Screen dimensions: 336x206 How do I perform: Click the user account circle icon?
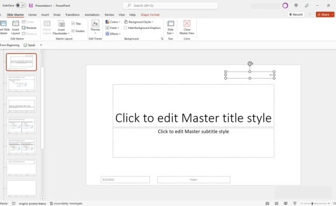(x=285, y=6)
